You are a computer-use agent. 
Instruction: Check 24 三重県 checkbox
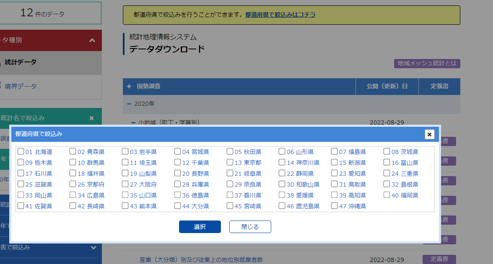coord(387,173)
